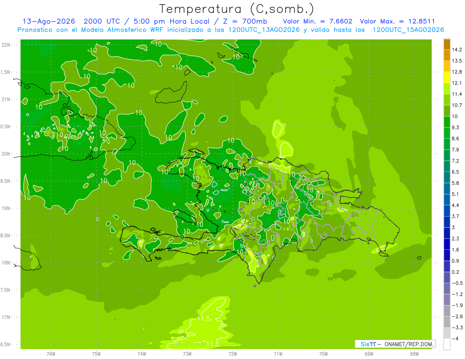Click the "-4" legend value

coord(456,338)
